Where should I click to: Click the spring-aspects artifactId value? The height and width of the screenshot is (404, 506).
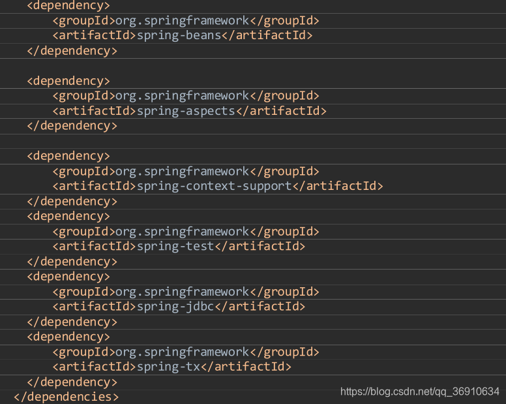(186, 111)
